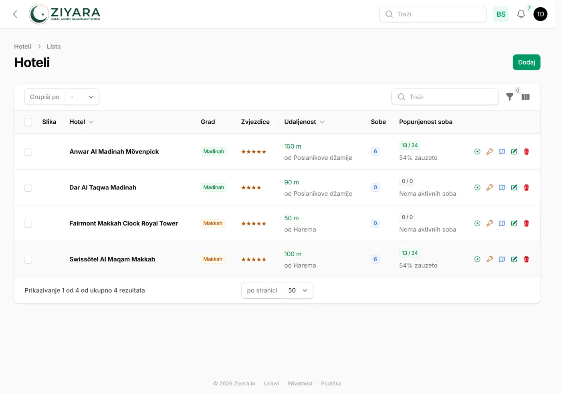Delete the Swissôtel Al Maqam Makkah hotel
The height and width of the screenshot is (394, 561).
click(x=527, y=259)
